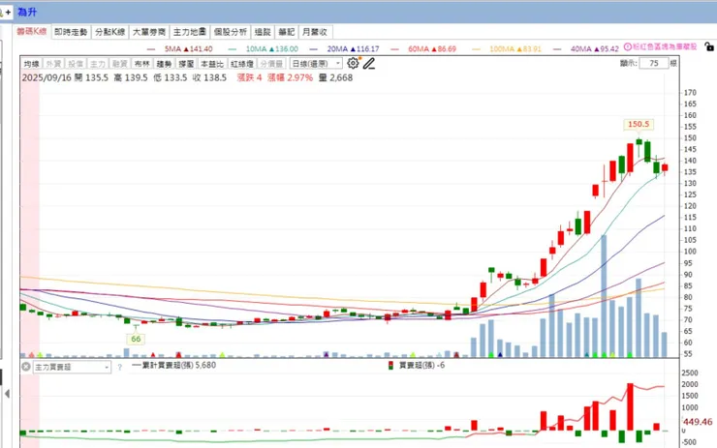Open the chart settings gear icon
Viewport: 717px width, 448px height.
(353, 63)
